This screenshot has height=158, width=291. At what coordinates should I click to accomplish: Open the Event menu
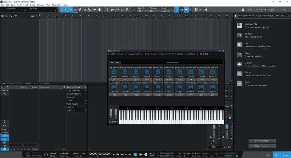pos(25,5)
